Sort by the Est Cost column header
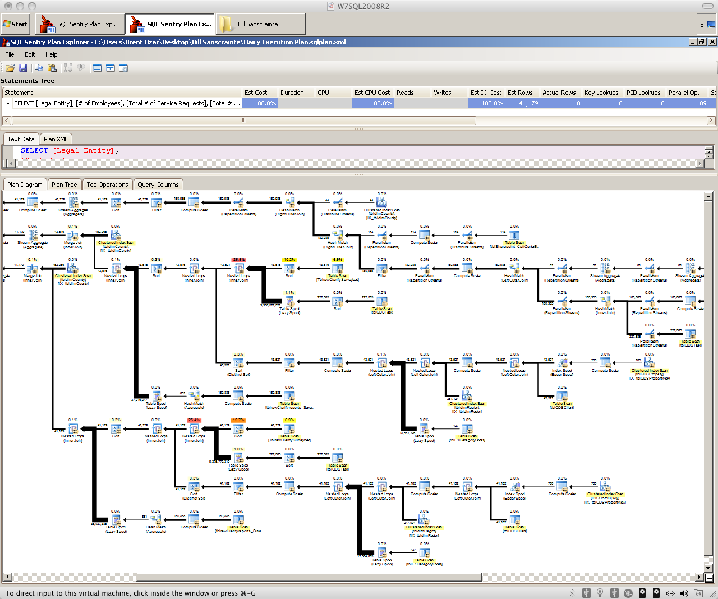Viewport: 718px width, 599px height. click(x=260, y=93)
